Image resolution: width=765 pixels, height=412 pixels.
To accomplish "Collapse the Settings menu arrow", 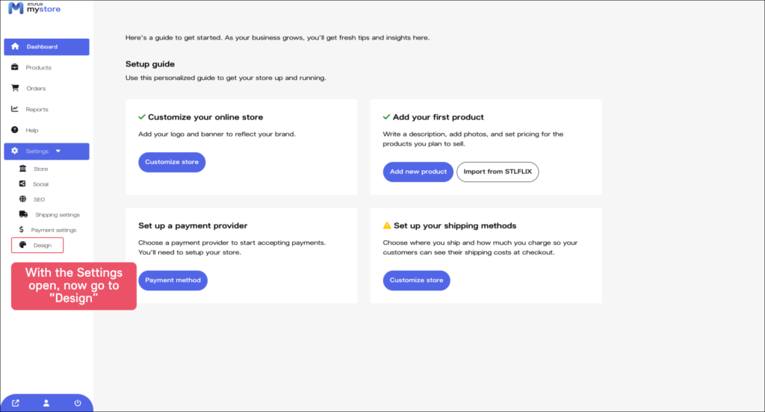I will tap(58, 152).
